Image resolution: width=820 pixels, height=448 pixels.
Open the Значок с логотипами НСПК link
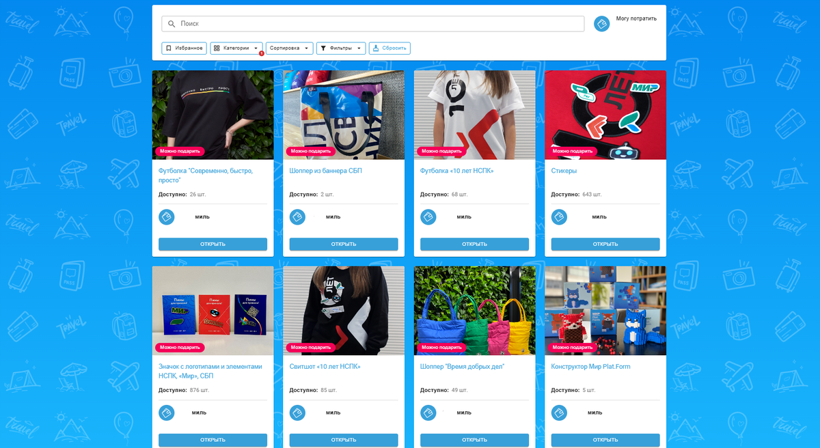click(210, 371)
